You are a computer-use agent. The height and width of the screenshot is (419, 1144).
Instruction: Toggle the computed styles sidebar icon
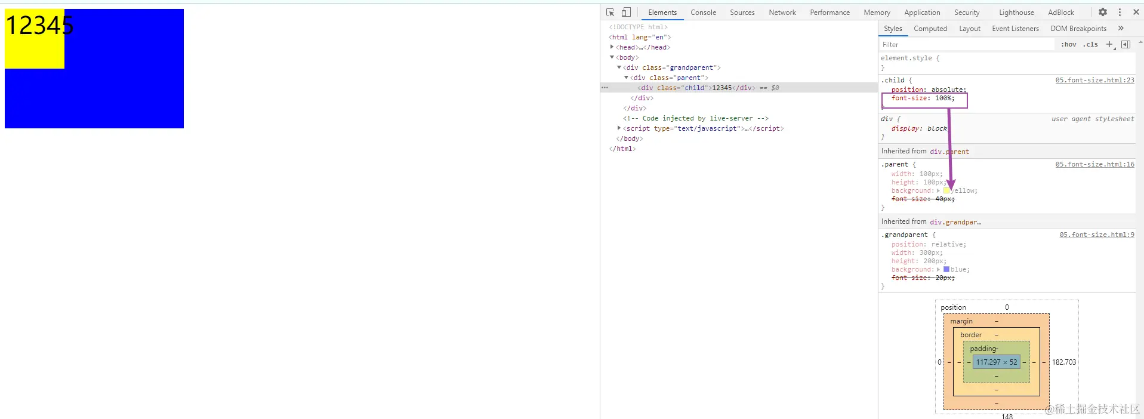click(1126, 44)
